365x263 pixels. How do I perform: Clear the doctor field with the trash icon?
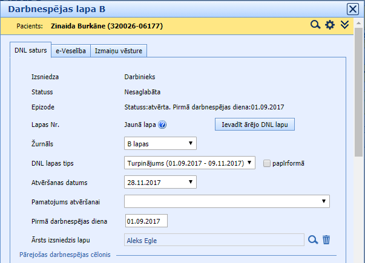coord(326,239)
